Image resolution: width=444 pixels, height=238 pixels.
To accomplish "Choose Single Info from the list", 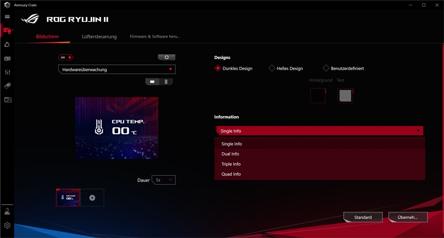I will 320,144.
